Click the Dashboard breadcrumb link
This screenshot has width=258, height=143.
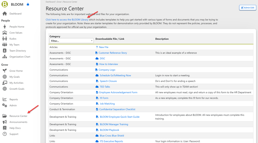[x=50, y=2]
